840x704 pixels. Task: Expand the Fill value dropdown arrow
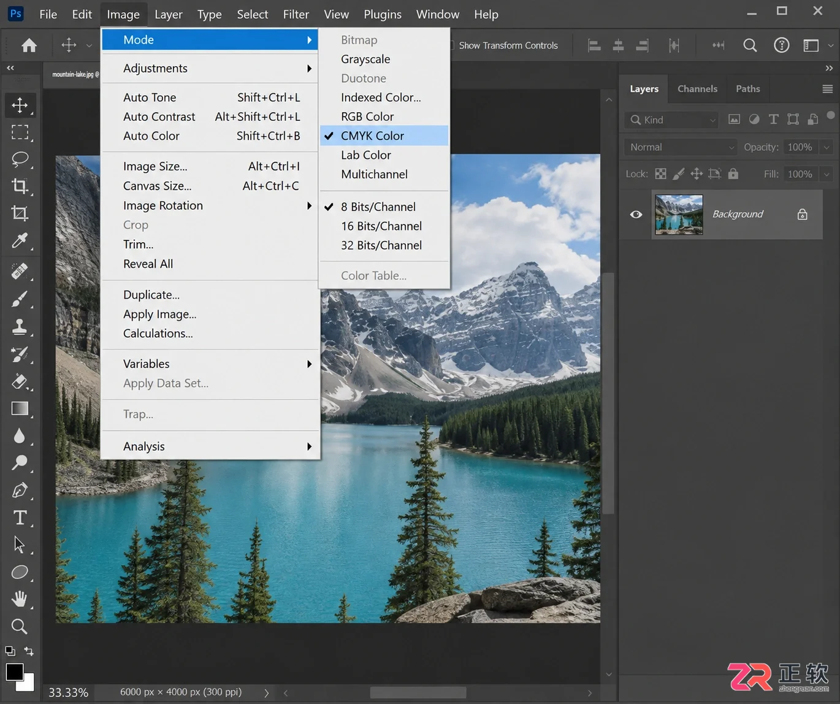[x=827, y=174]
